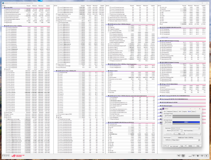Expand the S.M.A.R.T. Samsung SSD group
211x160 pixels.
(x=159, y=96)
